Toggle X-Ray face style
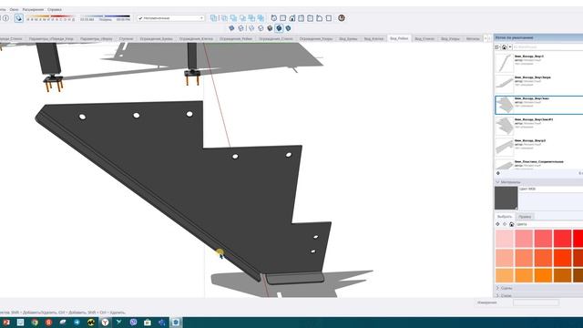583x328 pixels. click(231, 28)
